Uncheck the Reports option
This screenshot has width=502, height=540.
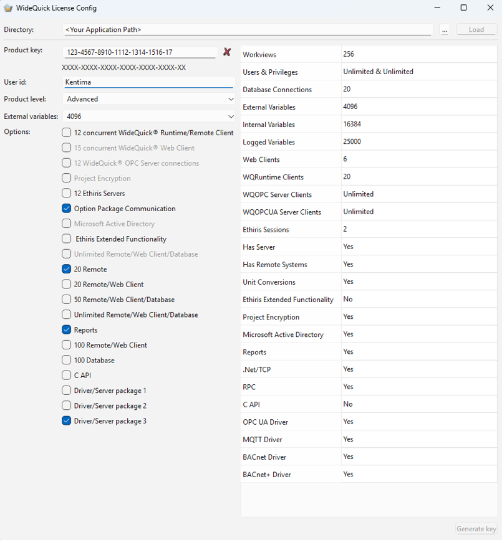(66, 329)
